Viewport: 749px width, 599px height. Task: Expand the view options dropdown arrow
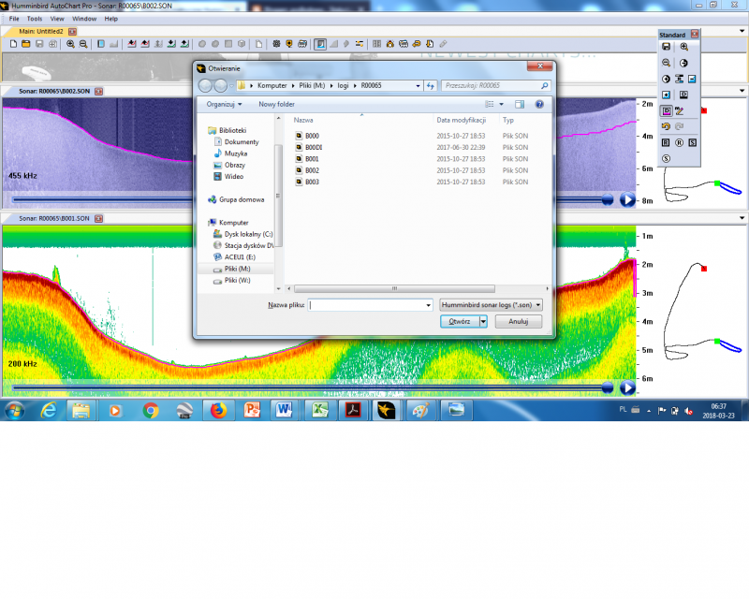(502, 104)
